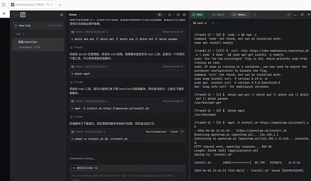Open a new browser tab

60,4
